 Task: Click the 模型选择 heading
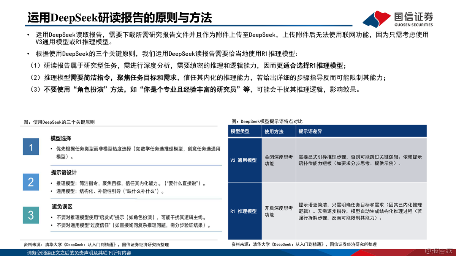[61, 138]
